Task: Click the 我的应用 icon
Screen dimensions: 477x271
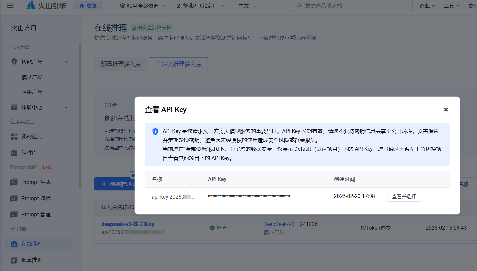Action: pos(14,136)
